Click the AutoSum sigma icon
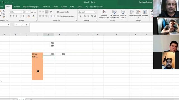This screenshot has height=100, width=179. click(152, 11)
